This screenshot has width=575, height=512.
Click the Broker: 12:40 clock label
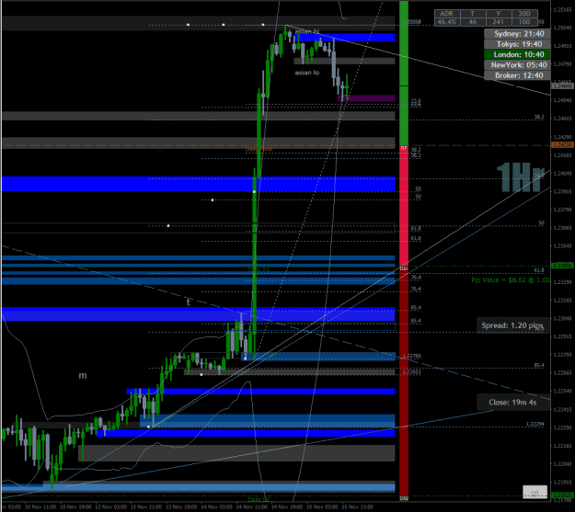point(517,75)
